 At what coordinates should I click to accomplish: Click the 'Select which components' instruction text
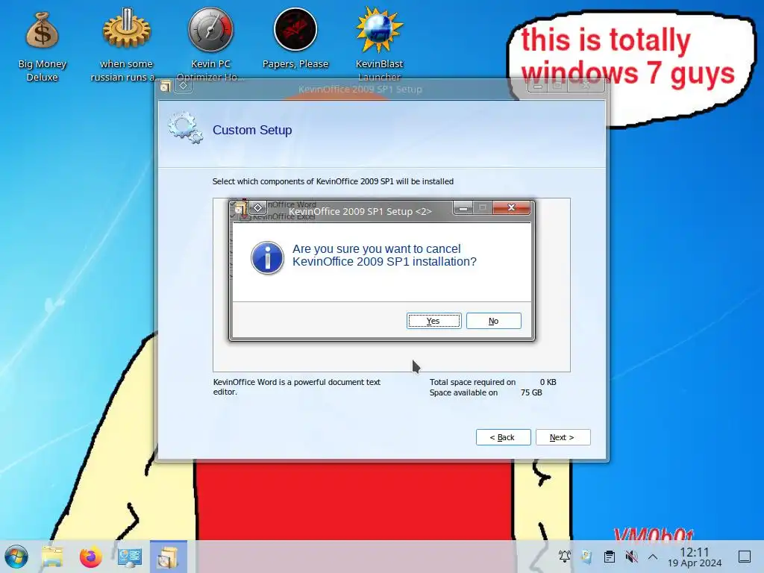point(333,181)
